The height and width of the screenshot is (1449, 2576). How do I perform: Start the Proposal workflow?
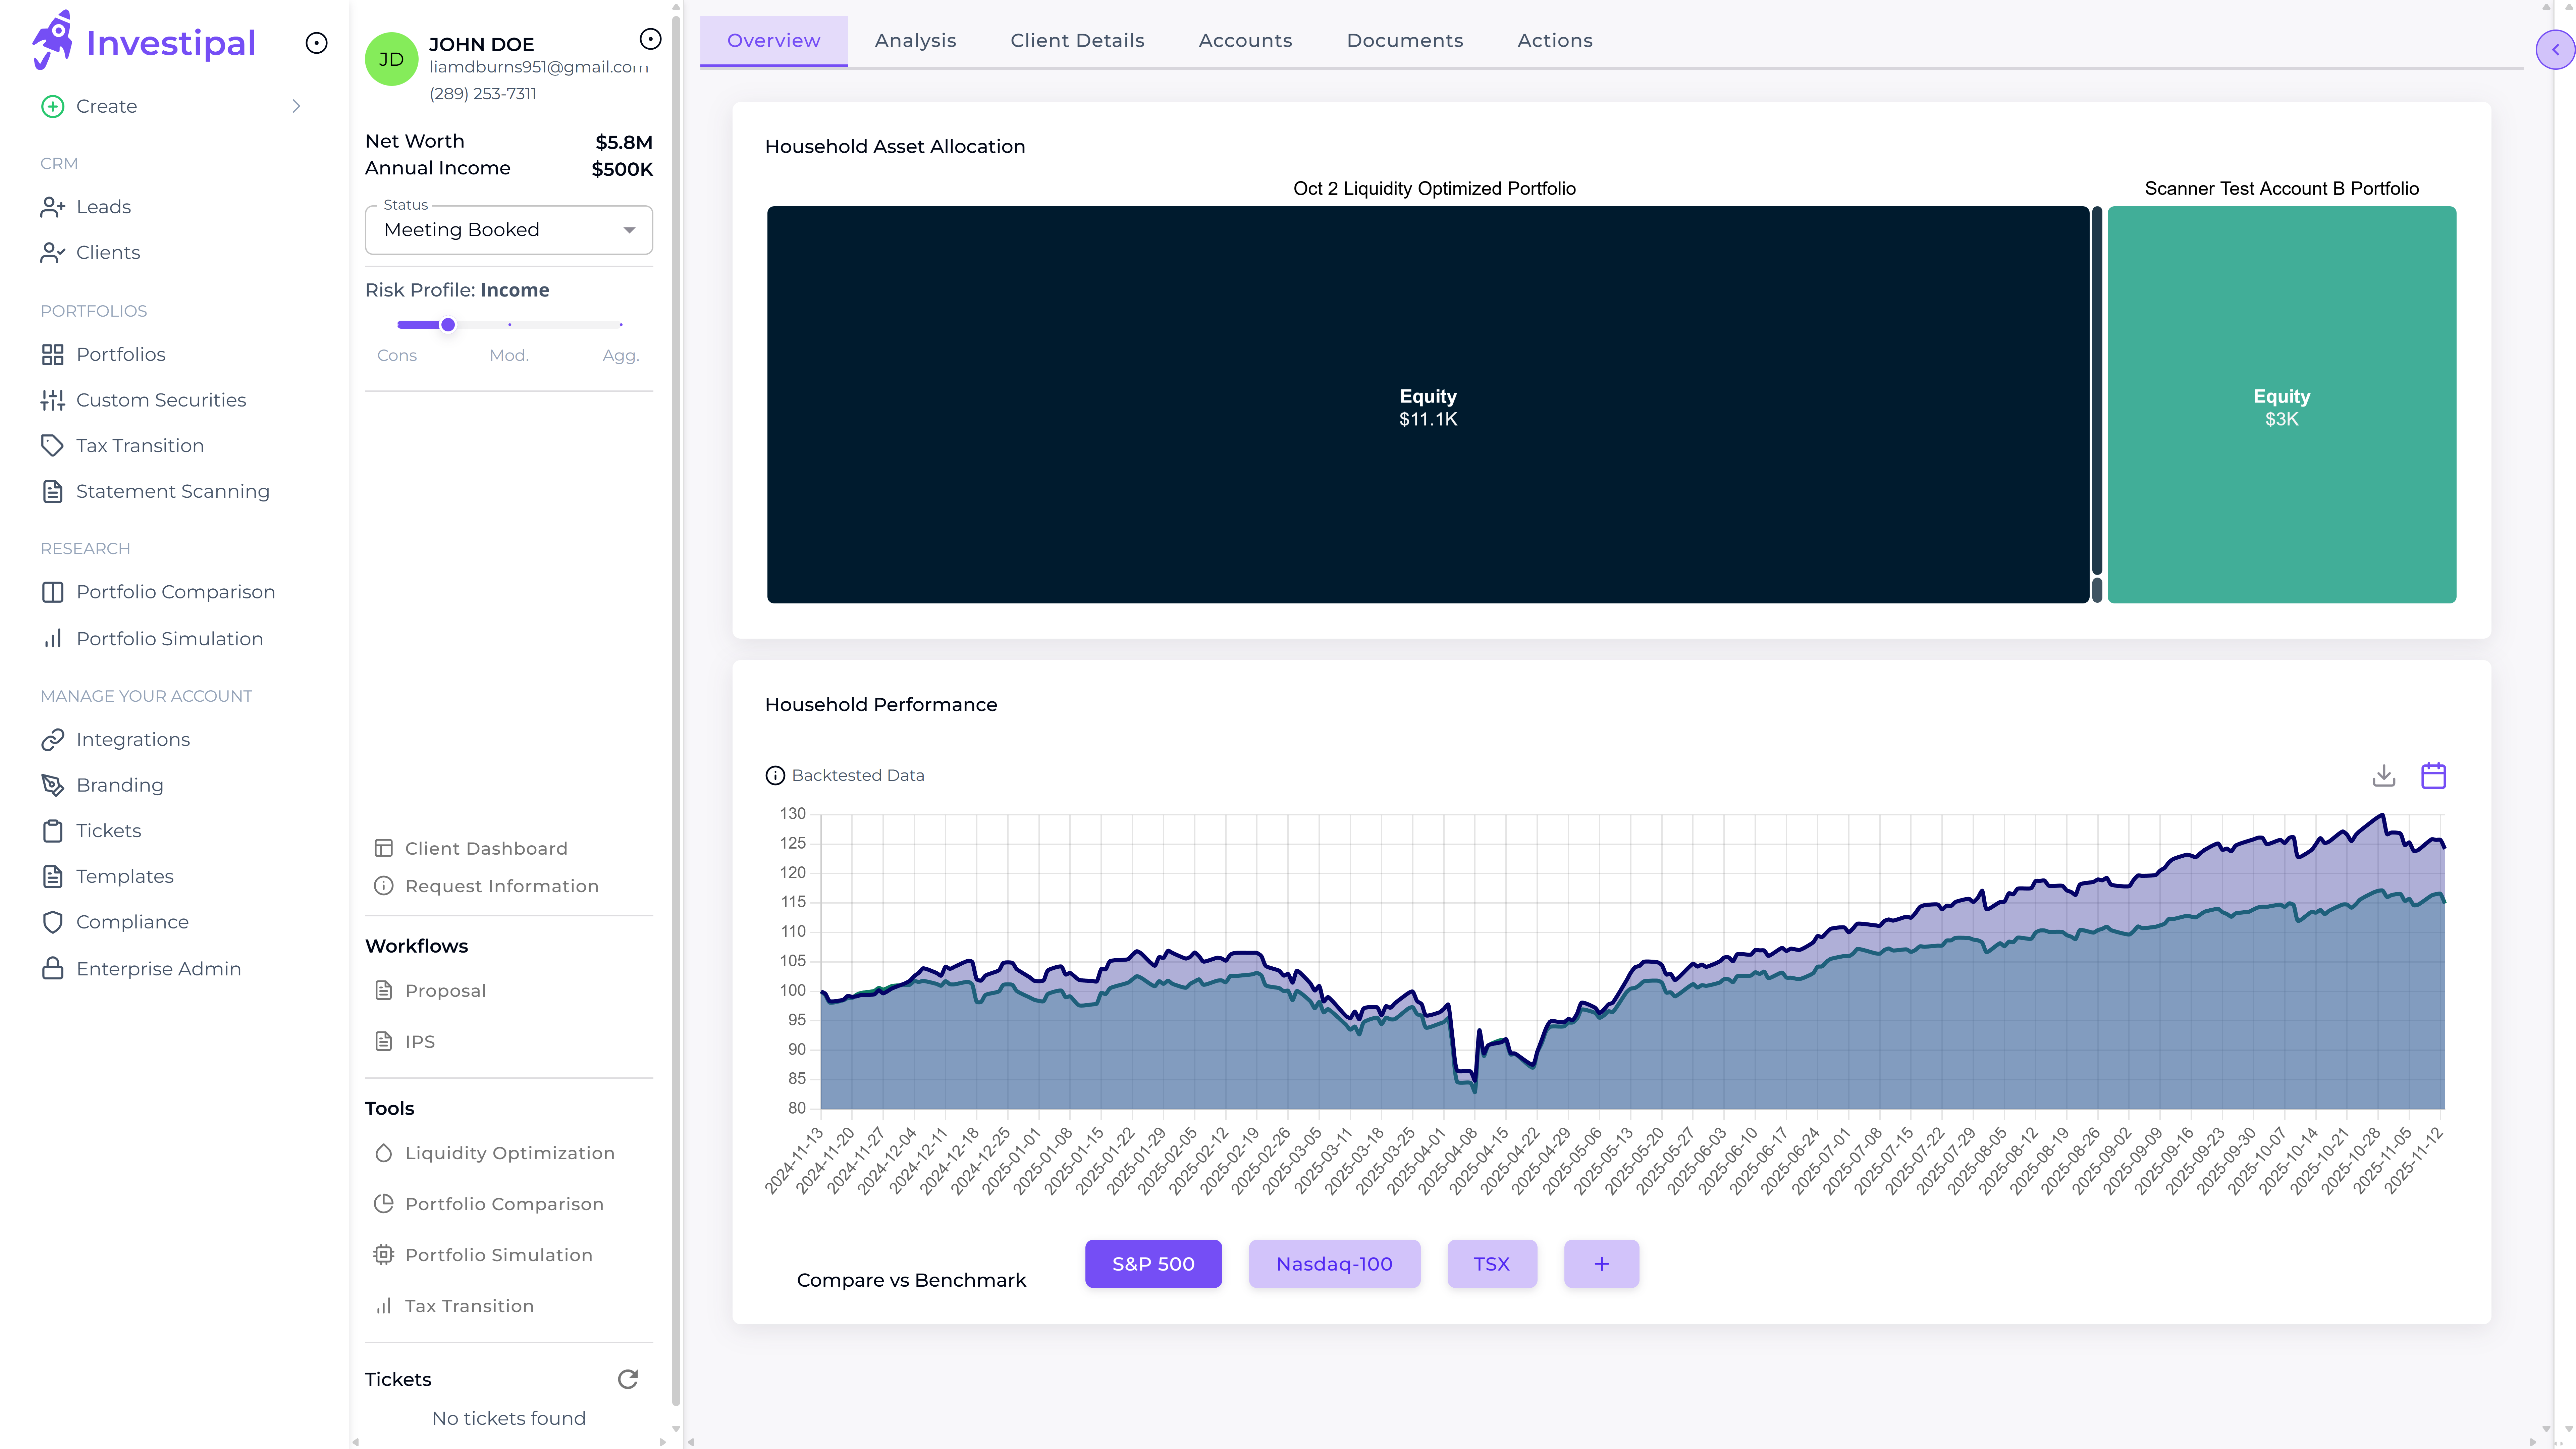pyautogui.click(x=446, y=990)
